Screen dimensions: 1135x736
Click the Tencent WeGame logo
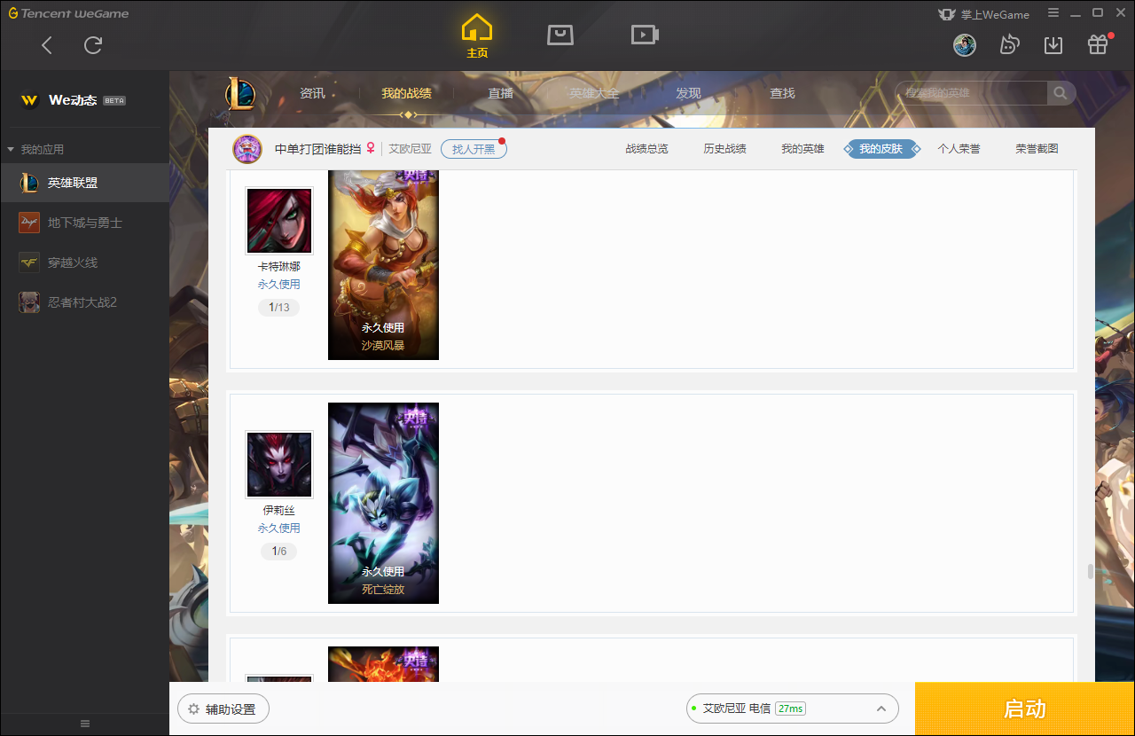(68, 13)
